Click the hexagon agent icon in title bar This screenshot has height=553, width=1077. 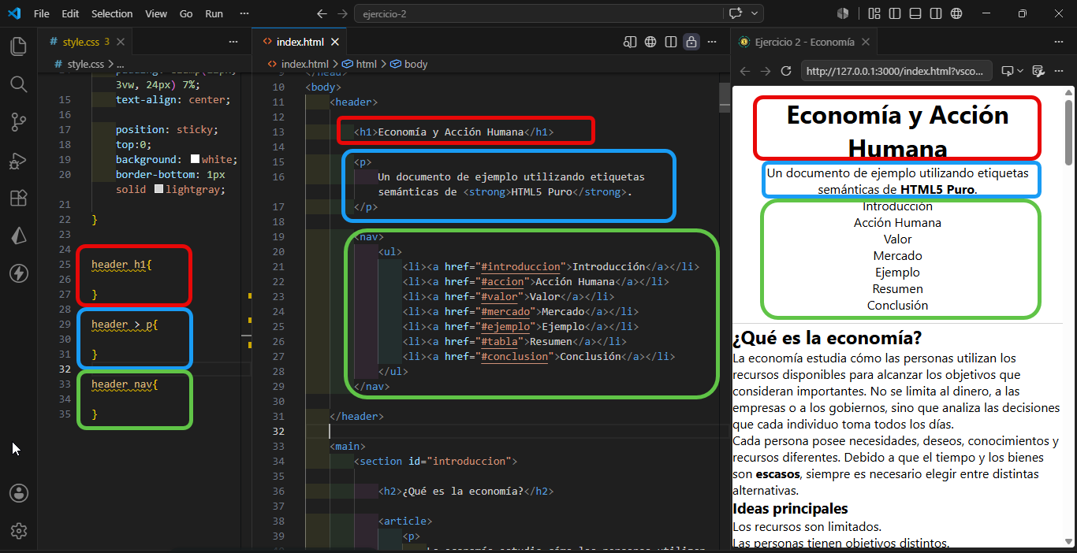click(x=843, y=13)
